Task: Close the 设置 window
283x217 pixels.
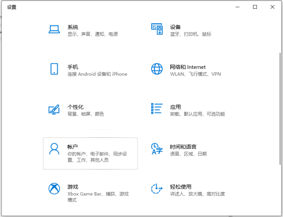Action: coord(273,7)
